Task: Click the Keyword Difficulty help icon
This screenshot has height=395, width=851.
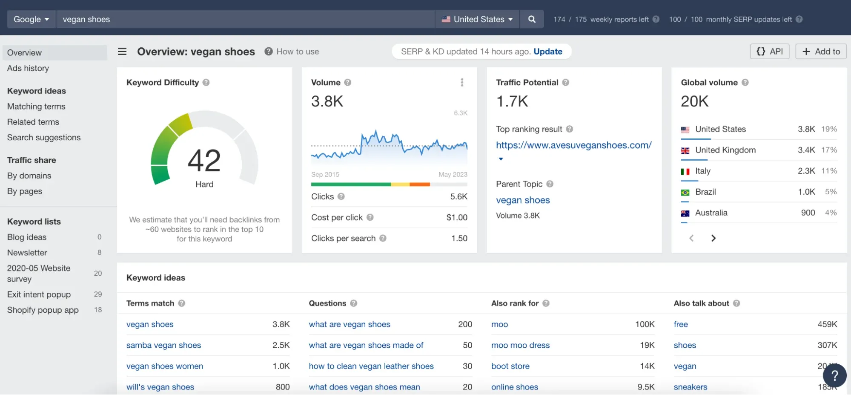Action: point(206,83)
